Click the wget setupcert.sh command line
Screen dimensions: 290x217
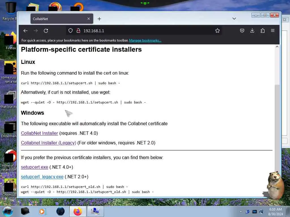pyautogui.click(x=84, y=102)
